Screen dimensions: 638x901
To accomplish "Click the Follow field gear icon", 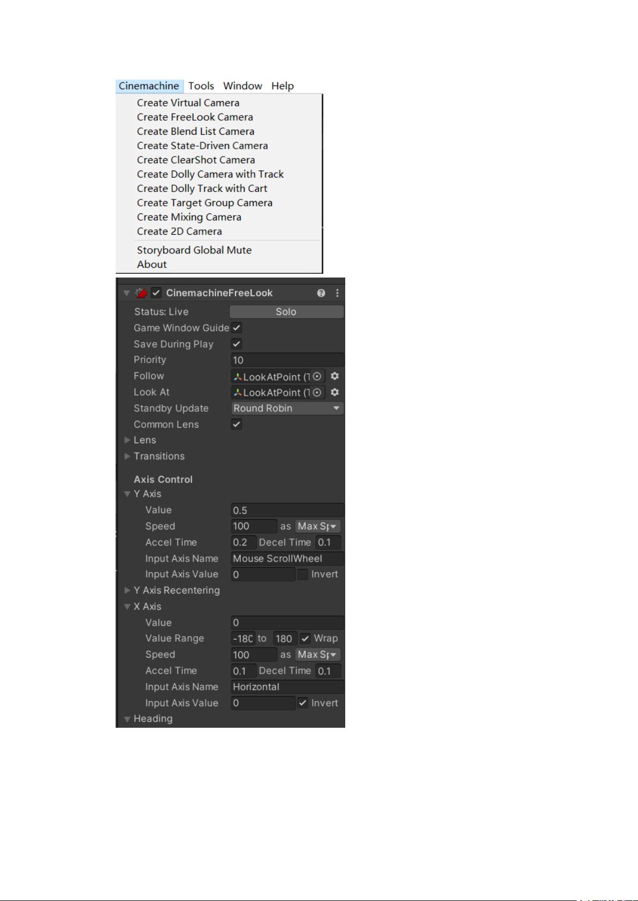I will pyautogui.click(x=335, y=376).
